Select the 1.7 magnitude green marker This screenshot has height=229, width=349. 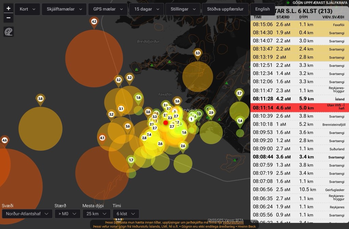coord(131,160)
